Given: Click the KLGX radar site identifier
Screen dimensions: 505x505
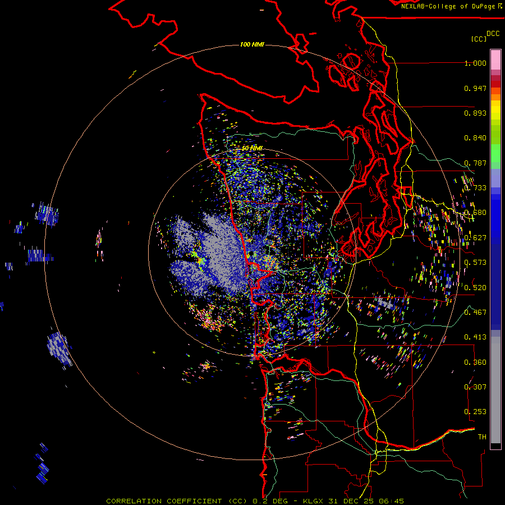Looking at the screenshot, I should [314, 501].
